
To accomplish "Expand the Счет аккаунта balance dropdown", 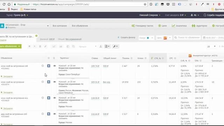I will tap(175, 15).
